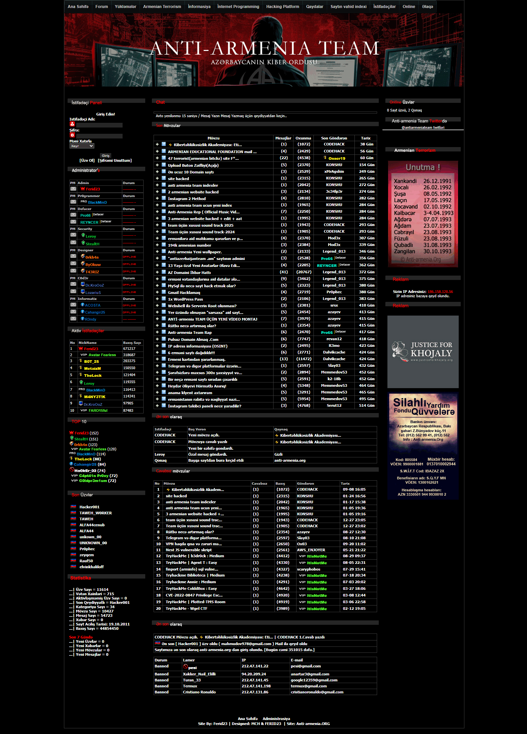527x734 pixels.
Task: Focus the Şifrə password field
Action: click(x=99, y=136)
